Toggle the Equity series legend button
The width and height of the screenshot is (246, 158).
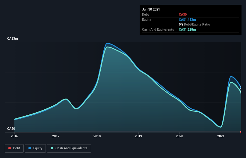click(35, 148)
